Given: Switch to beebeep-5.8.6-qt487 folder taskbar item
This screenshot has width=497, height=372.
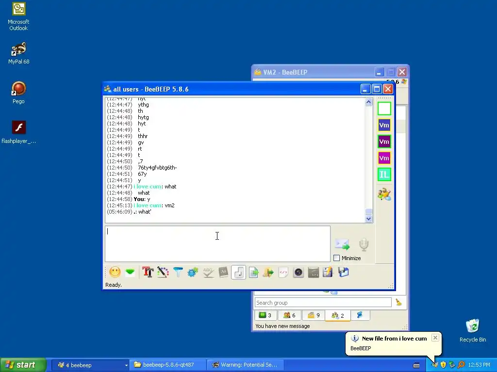Looking at the screenshot, I should tap(168, 365).
